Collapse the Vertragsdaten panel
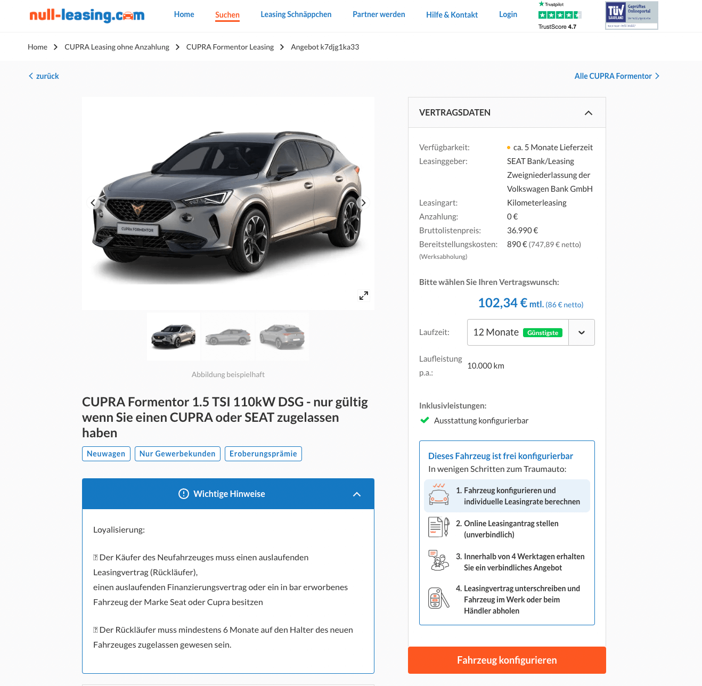702x686 pixels. [589, 113]
